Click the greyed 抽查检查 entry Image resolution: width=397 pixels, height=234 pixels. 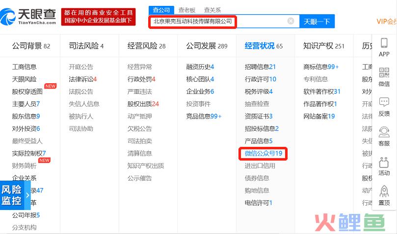257,104
